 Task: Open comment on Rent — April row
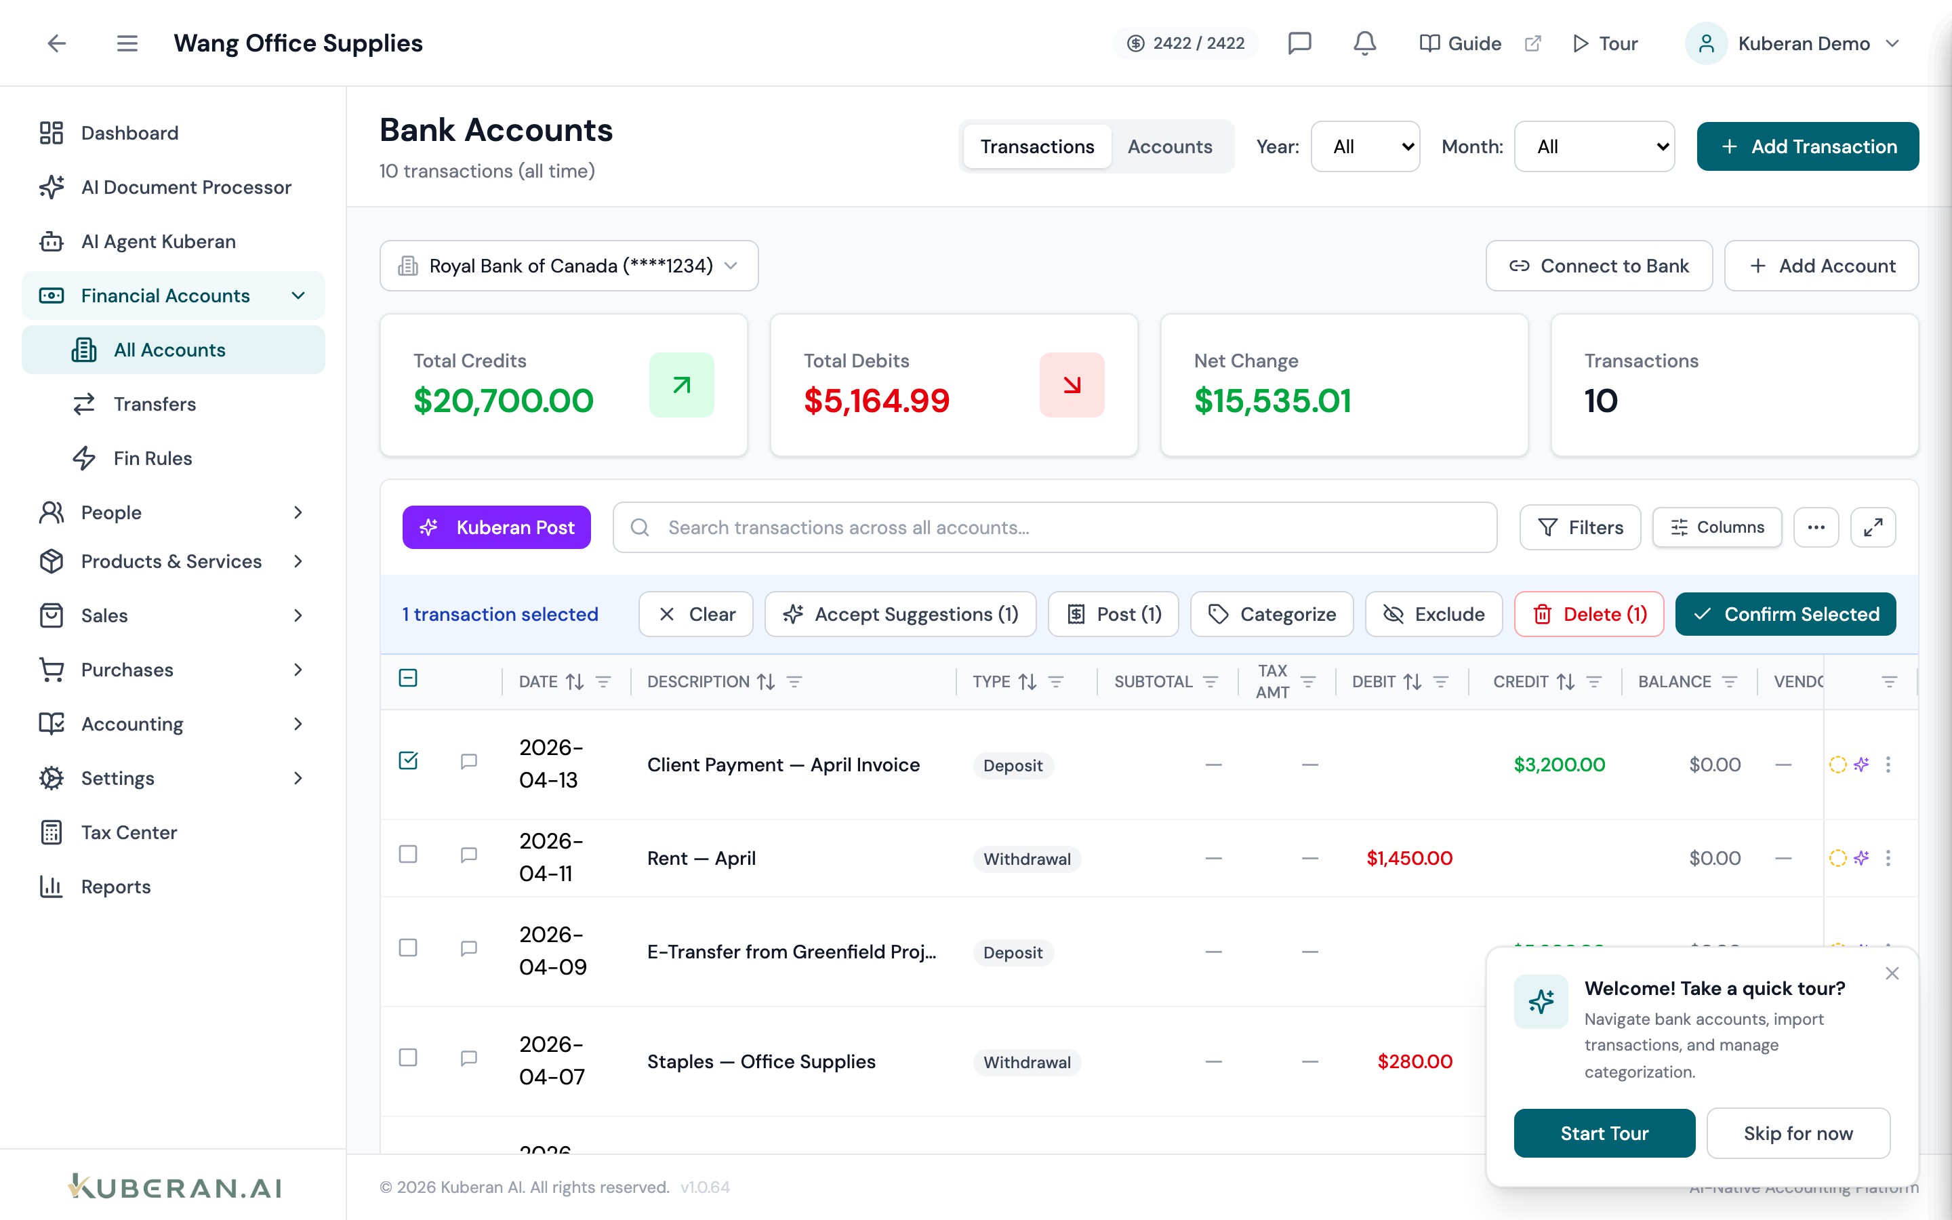coord(468,855)
